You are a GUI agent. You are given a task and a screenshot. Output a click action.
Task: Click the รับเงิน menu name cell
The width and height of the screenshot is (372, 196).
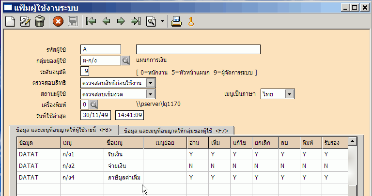click(124, 154)
